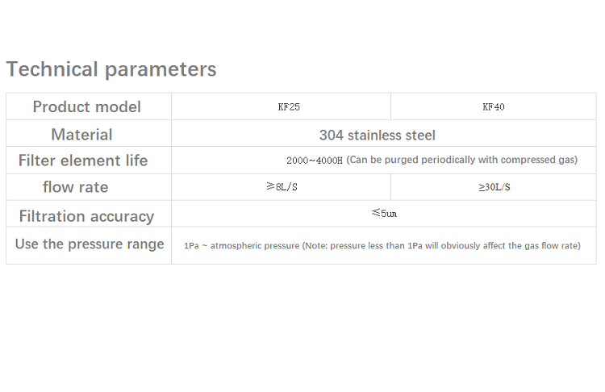
Task: Click the '≥8L/S' flow rate value
Action: [x=282, y=187]
